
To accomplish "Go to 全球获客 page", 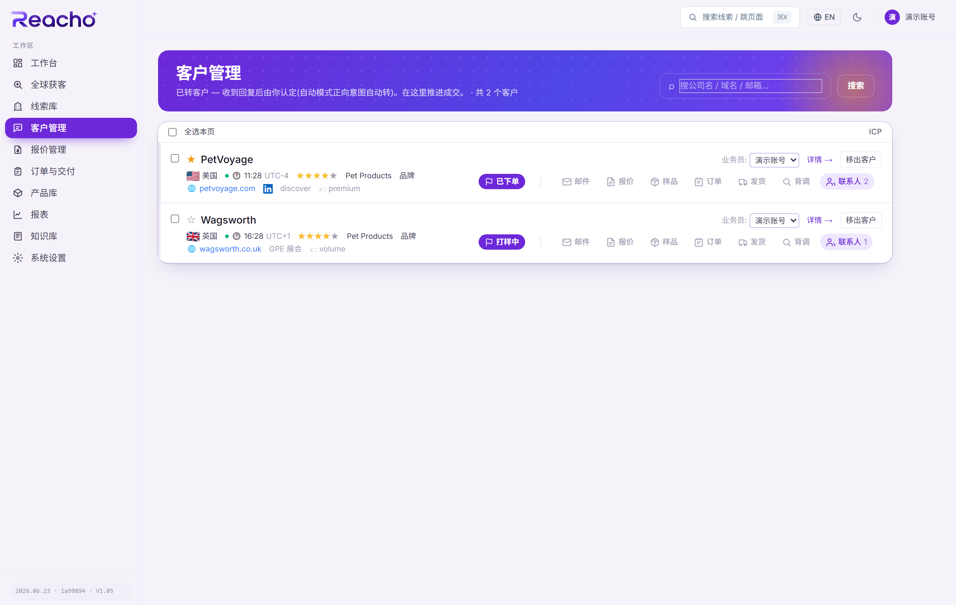I will click(71, 84).
